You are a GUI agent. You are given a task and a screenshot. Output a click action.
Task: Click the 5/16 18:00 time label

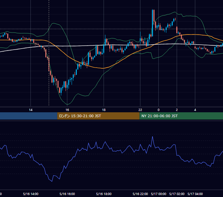point(104,194)
